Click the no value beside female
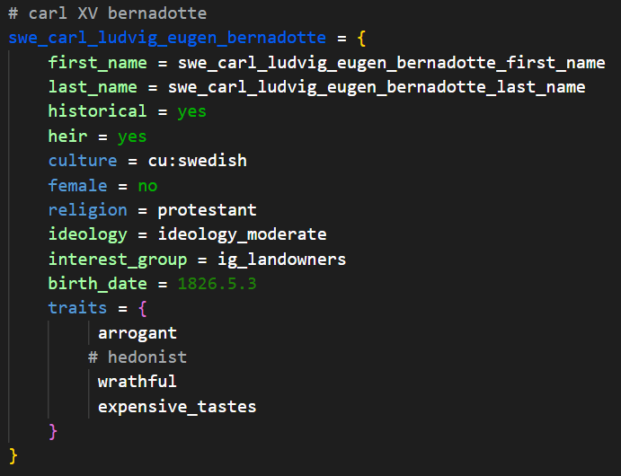 point(146,186)
